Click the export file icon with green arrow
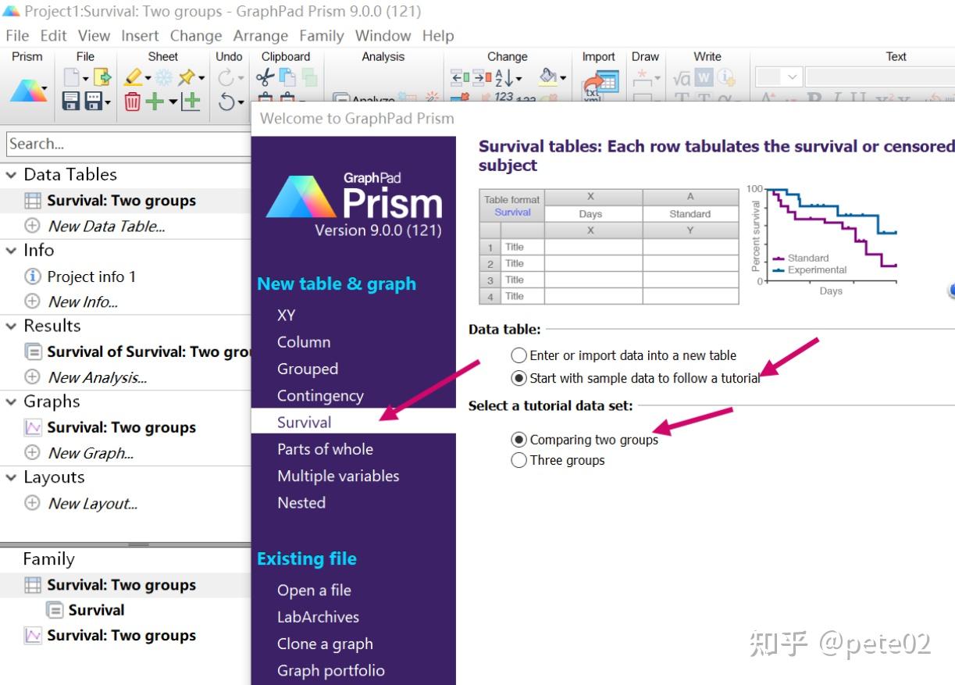 click(102, 77)
